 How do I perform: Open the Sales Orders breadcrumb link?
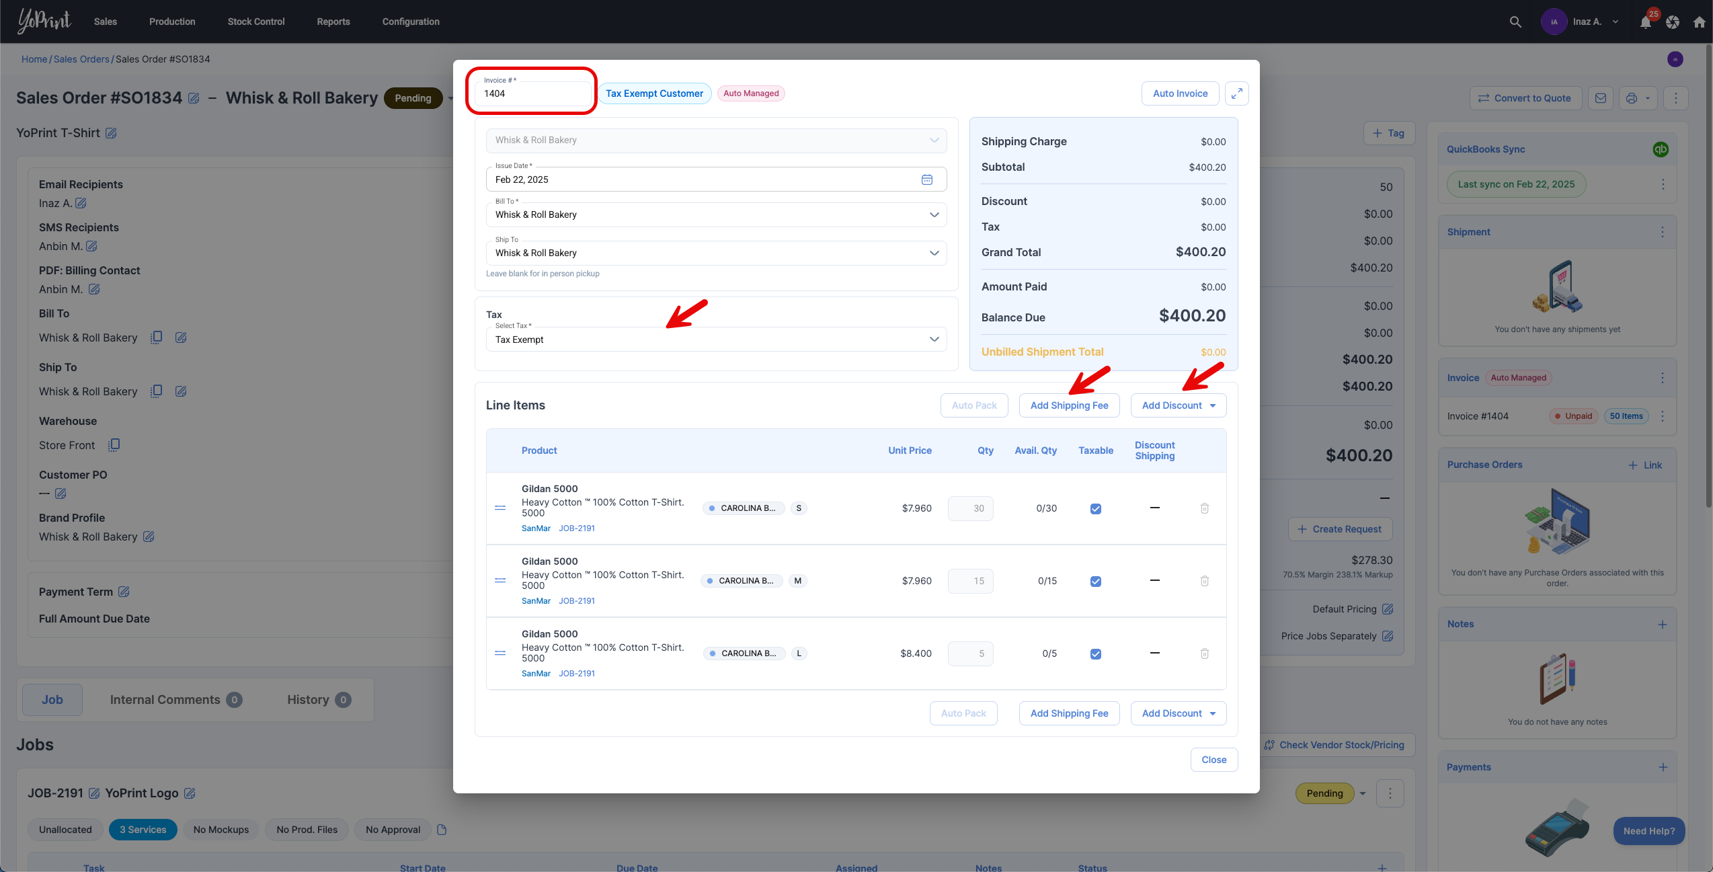81,59
